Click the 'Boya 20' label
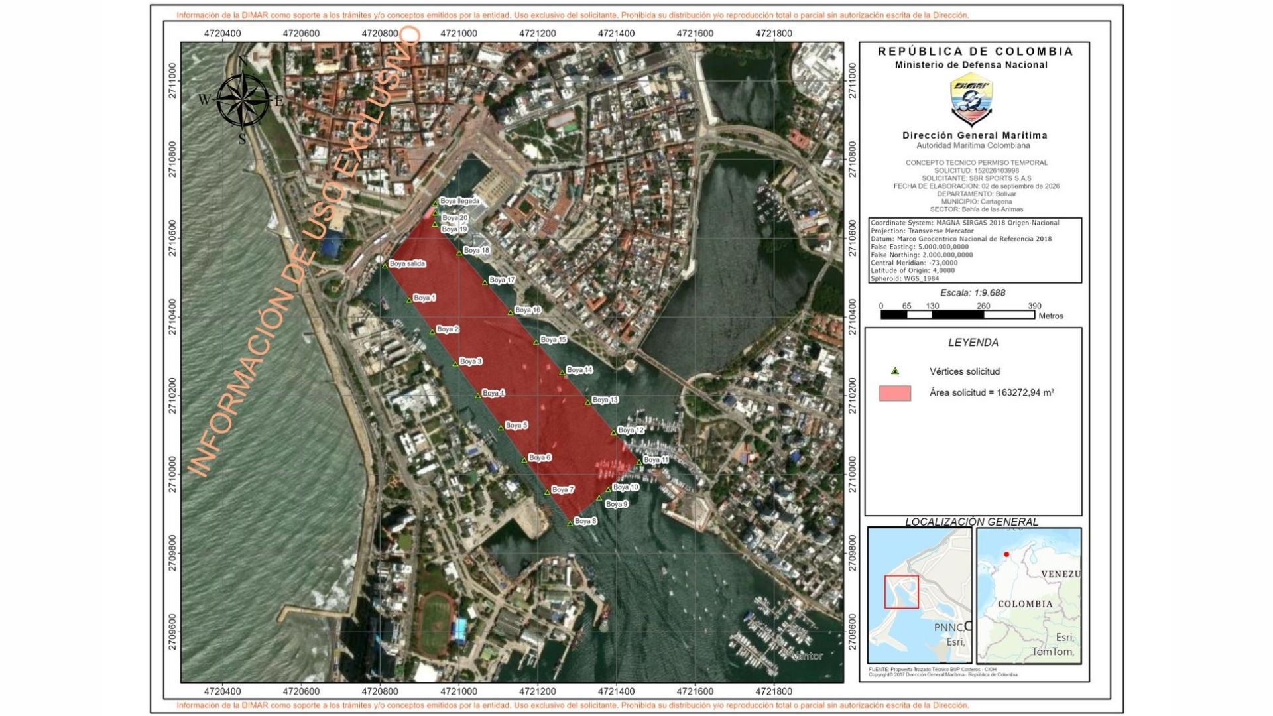This screenshot has height=716, width=1273. tap(455, 218)
